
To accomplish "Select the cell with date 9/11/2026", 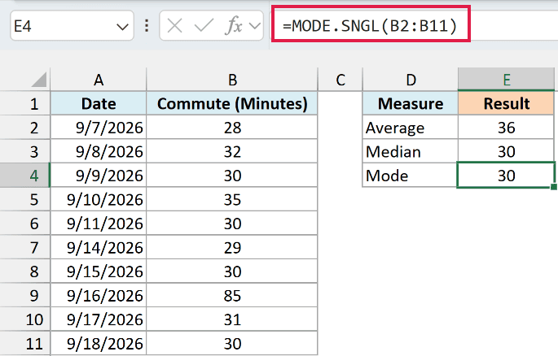I will 99,224.
